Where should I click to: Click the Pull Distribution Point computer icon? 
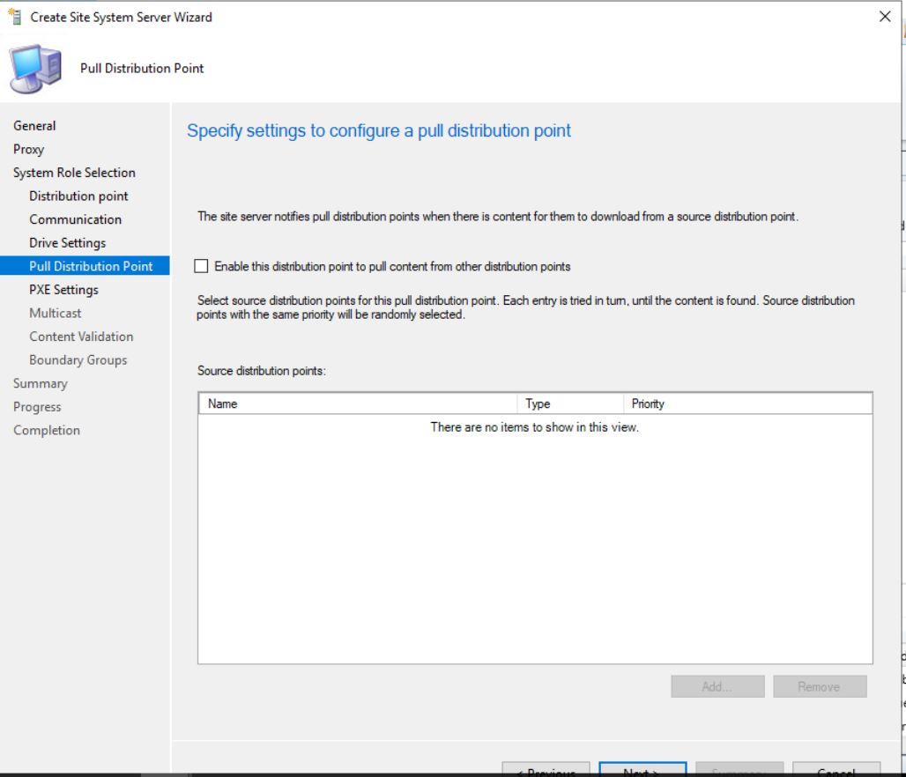click(35, 69)
